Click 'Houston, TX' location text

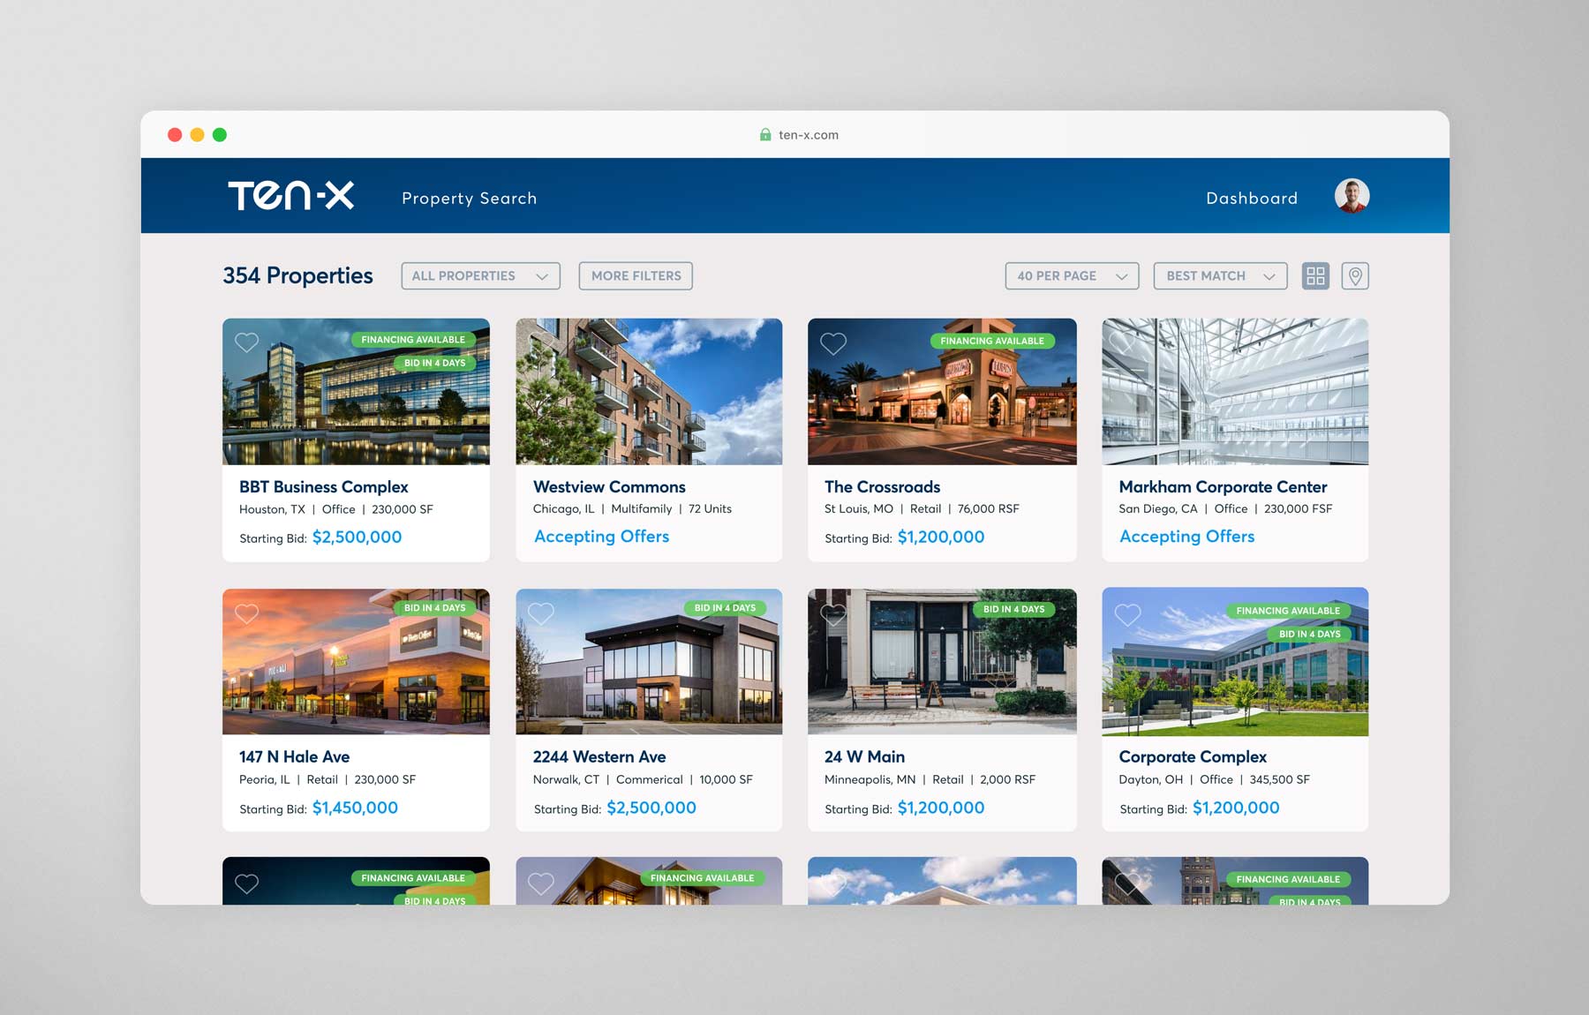pyautogui.click(x=272, y=509)
